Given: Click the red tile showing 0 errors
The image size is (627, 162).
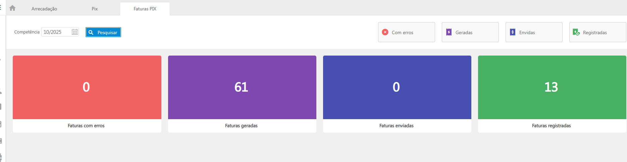Looking at the screenshot, I should pos(87,87).
